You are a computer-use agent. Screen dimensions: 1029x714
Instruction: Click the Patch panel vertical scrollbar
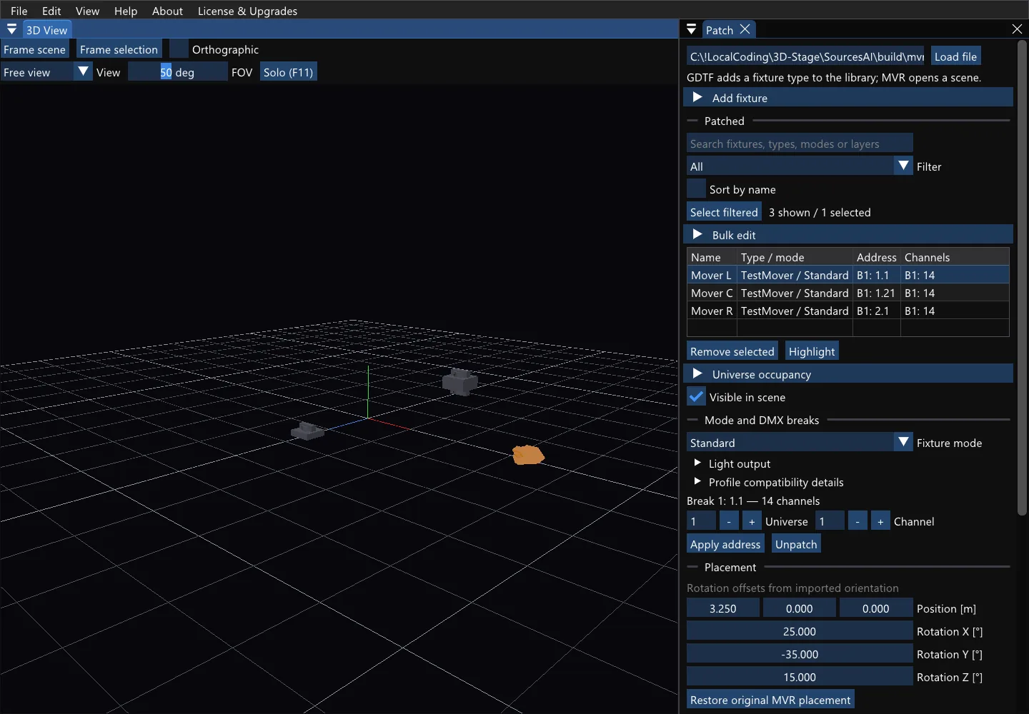1022,277
